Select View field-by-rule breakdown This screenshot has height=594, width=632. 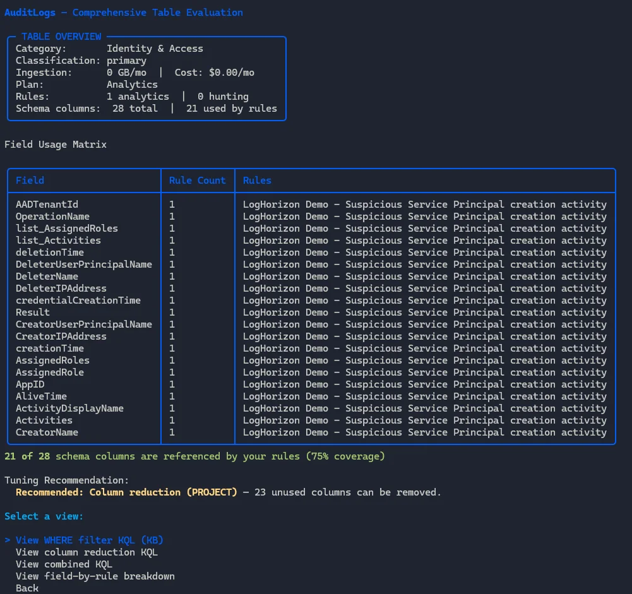(95, 576)
